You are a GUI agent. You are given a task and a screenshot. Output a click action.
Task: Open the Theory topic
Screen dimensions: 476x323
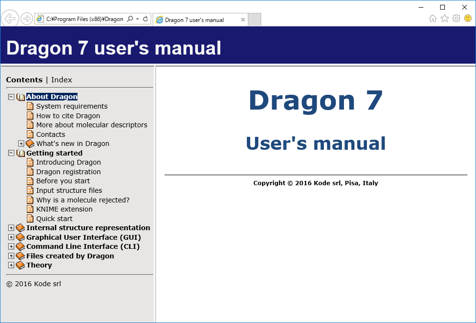(39, 265)
